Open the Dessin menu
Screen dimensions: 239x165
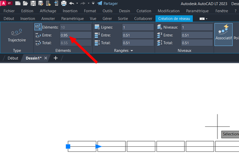[x=124, y=11]
